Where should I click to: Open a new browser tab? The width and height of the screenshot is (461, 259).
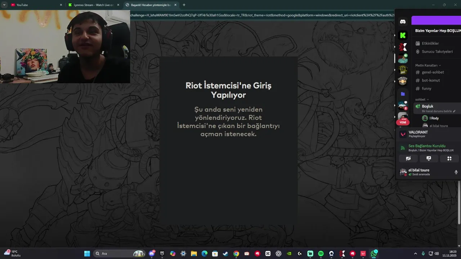click(184, 5)
